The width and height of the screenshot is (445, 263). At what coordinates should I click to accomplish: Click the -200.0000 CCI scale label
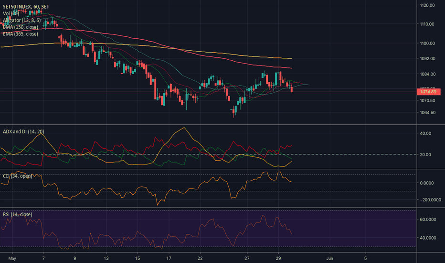(x=430, y=200)
